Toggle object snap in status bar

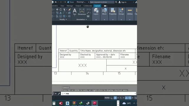(130, 98)
